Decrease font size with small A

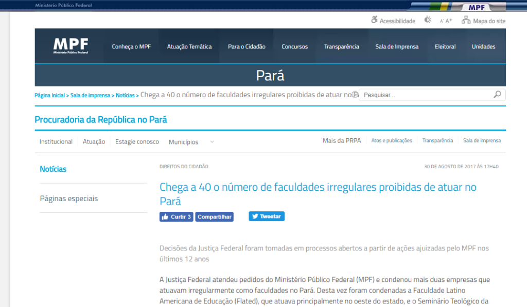[442, 21]
